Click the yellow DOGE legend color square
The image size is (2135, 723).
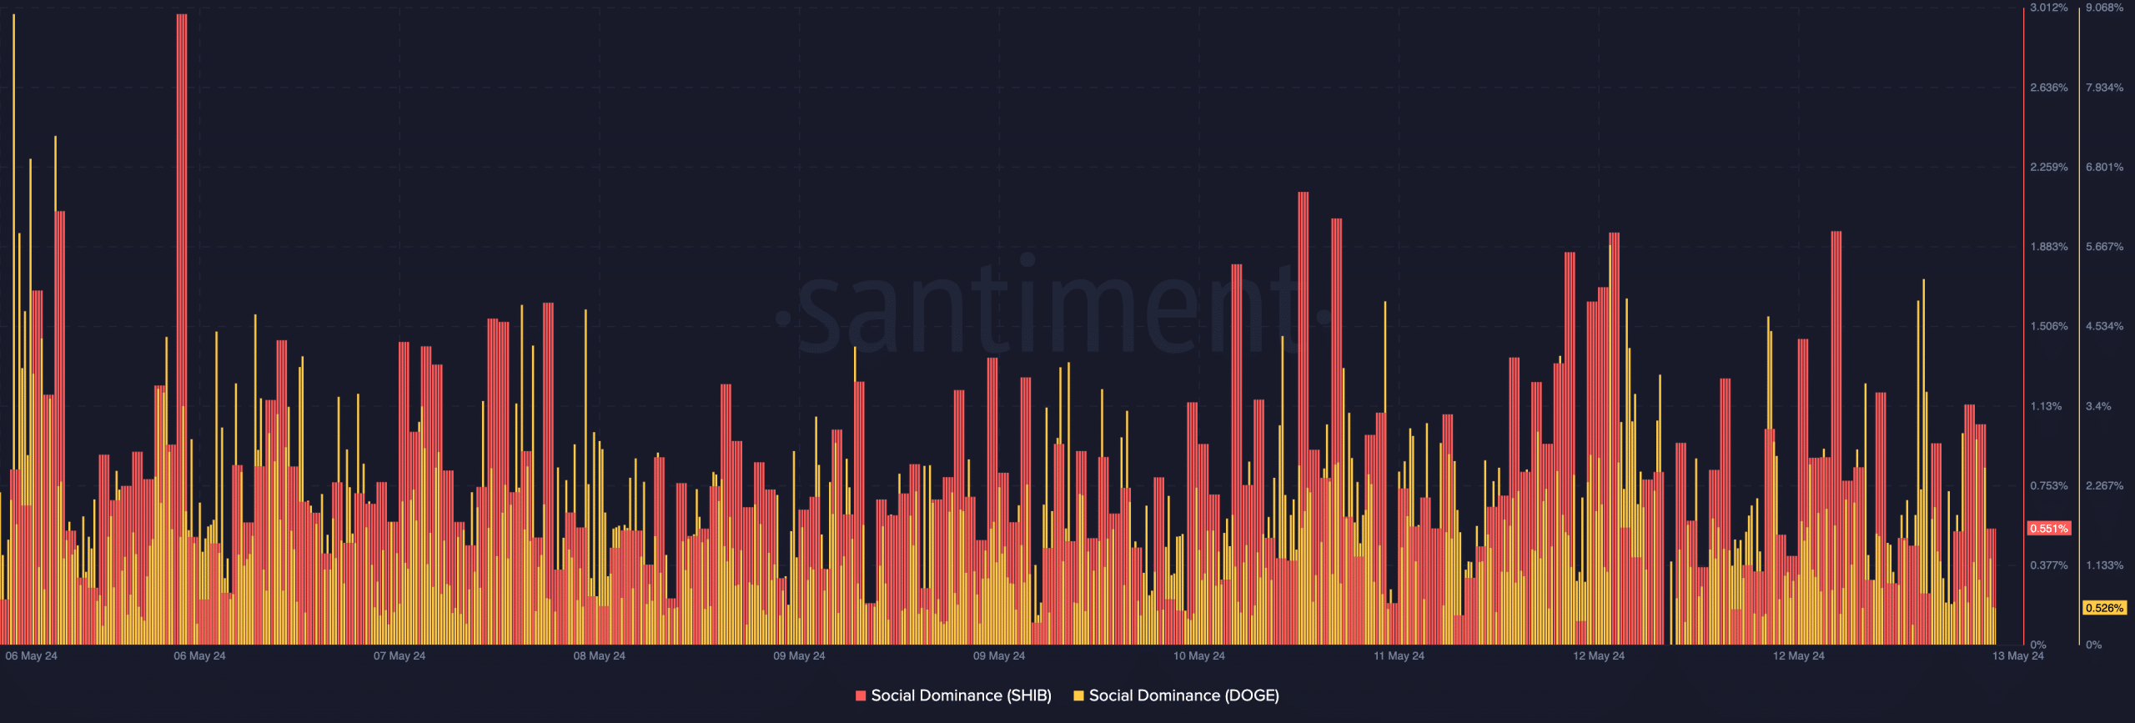tap(1078, 695)
